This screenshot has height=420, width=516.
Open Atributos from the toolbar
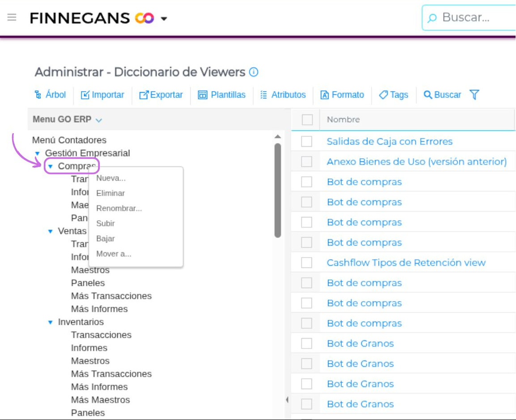(x=283, y=95)
